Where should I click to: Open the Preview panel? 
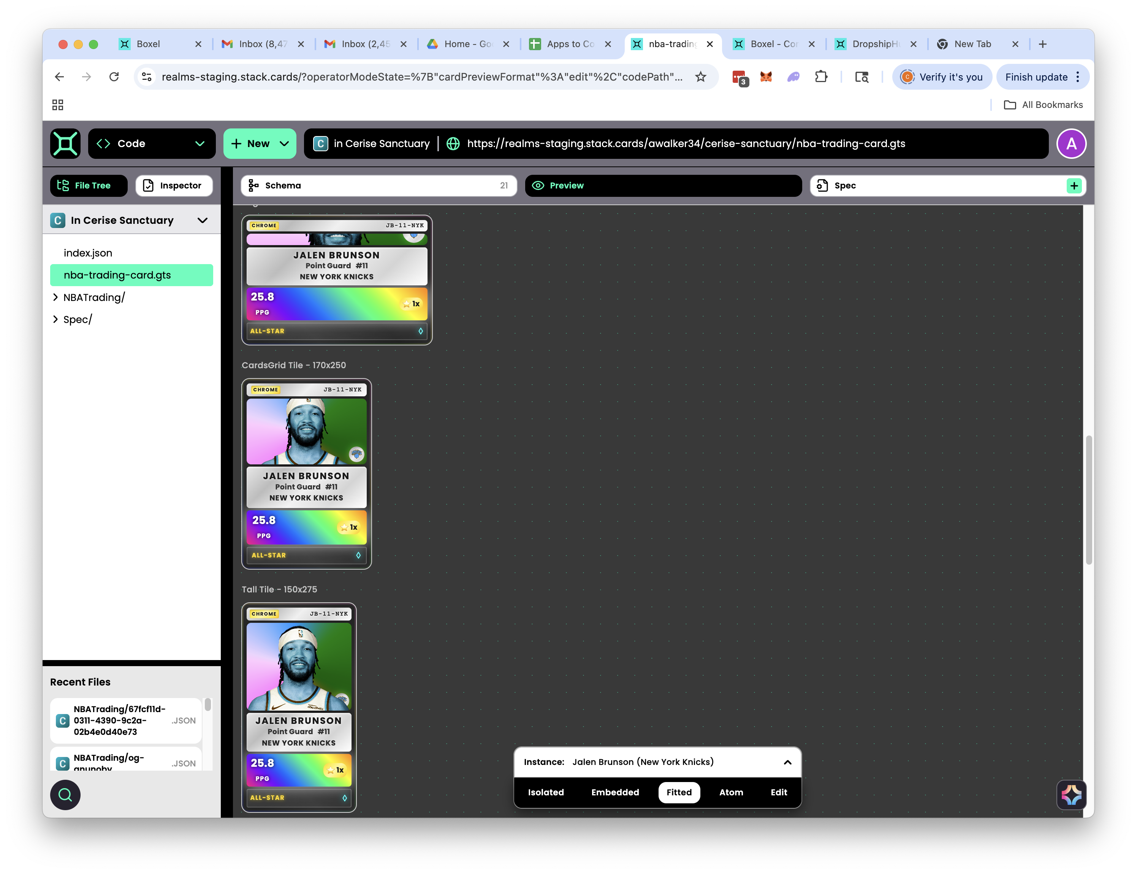(663, 186)
